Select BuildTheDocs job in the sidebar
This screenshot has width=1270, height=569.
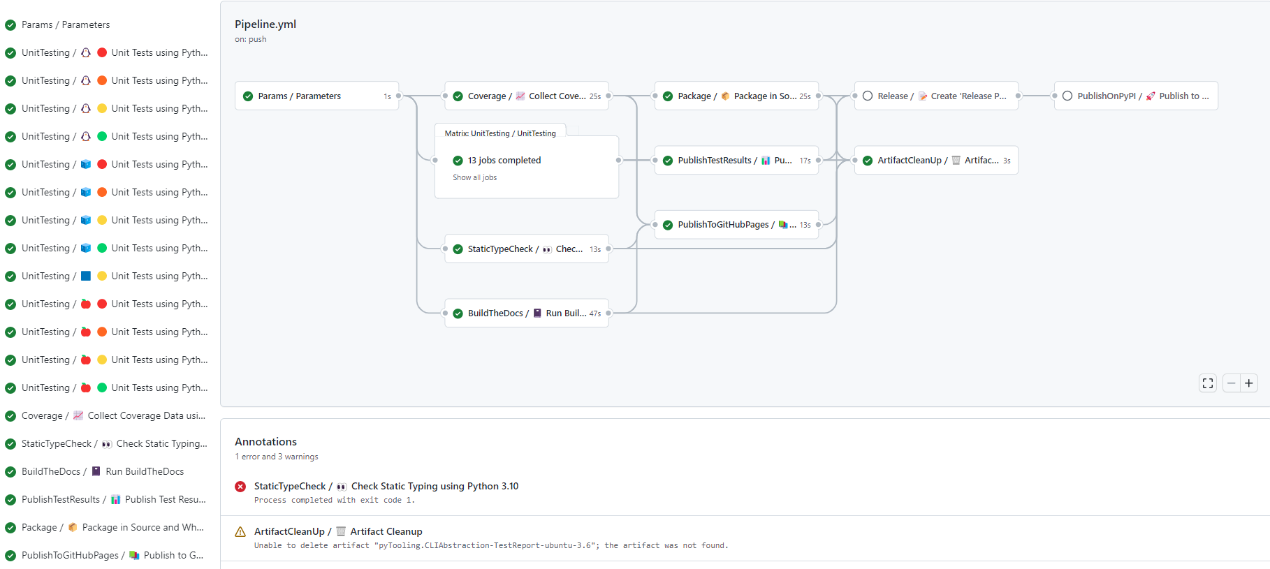pyautogui.click(x=103, y=472)
